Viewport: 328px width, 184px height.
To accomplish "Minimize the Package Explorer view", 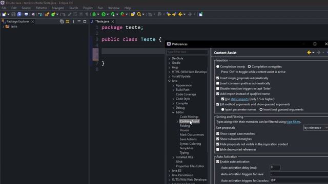I will (x=79, y=21).
